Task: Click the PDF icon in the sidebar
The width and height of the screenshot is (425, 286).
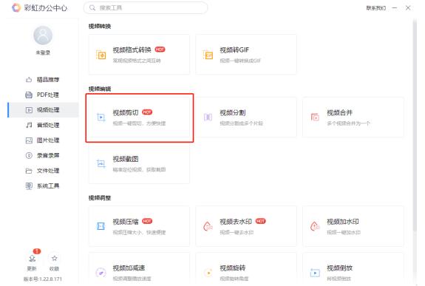Action: pos(29,95)
